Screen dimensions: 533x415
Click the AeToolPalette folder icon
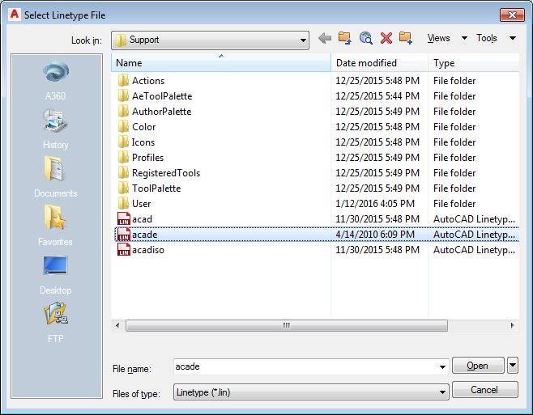tap(123, 95)
